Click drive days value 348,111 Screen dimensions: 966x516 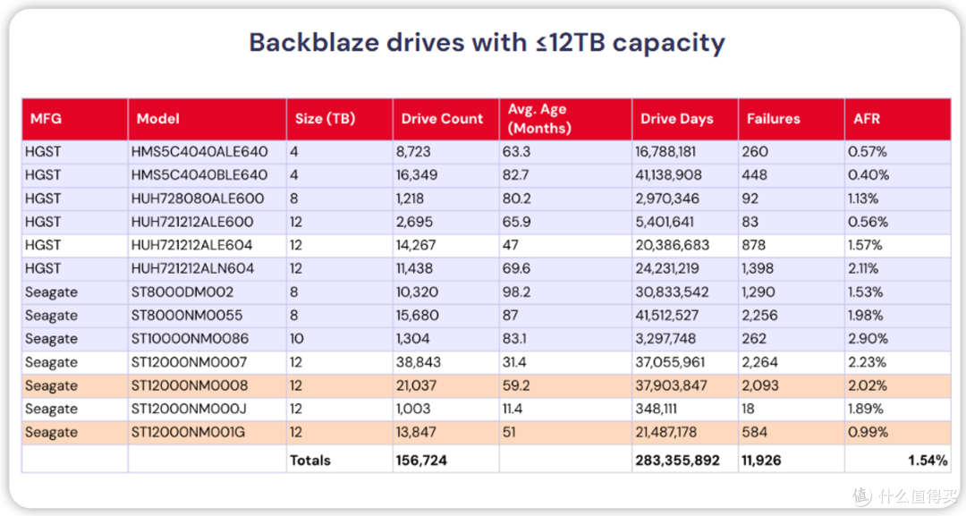(657, 409)
